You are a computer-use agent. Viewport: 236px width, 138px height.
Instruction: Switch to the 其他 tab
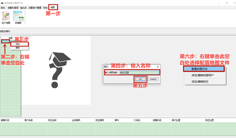pos(45,8)
